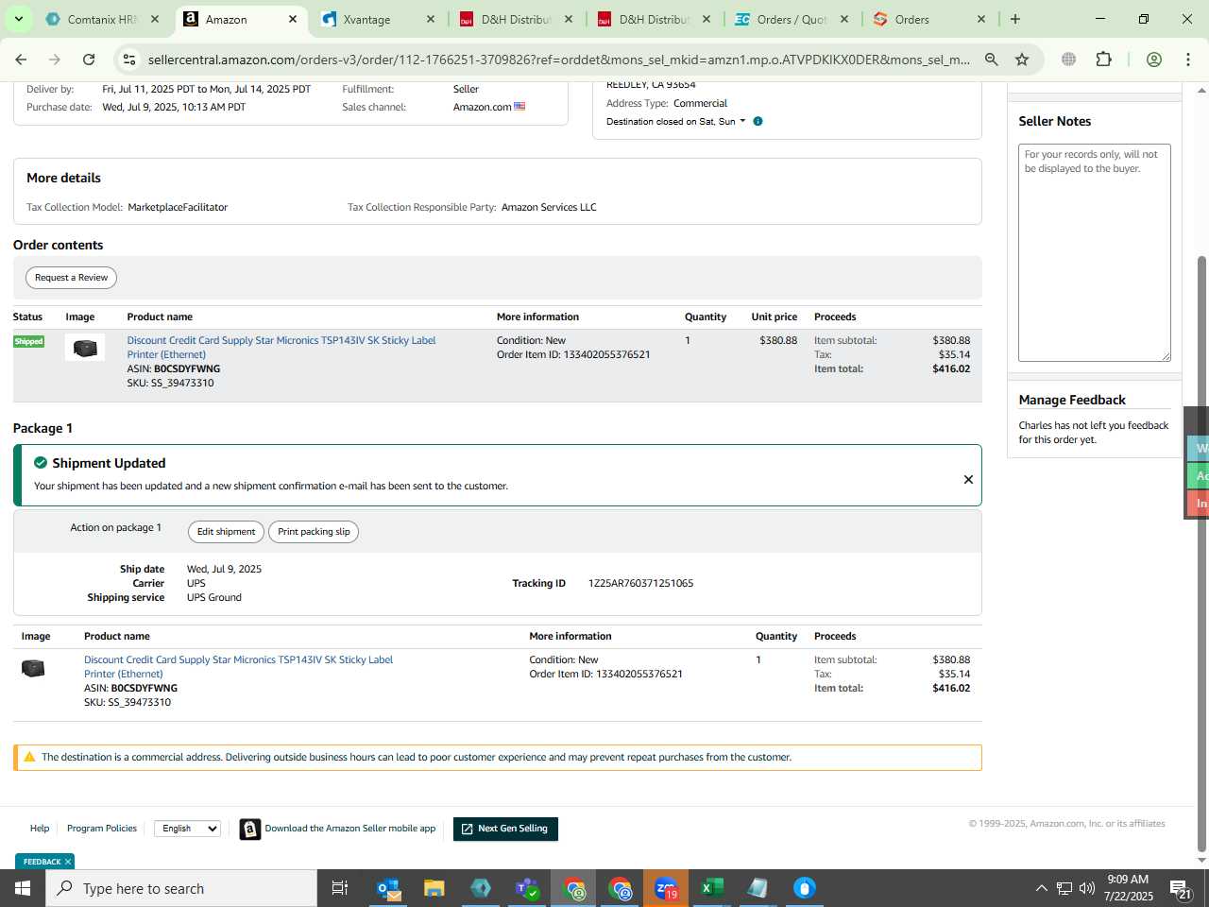The width and height of the screenshot is (1209, 907).
Task: Click the green checkmark icon beside Shipment Updated
Action: (41, 463)
